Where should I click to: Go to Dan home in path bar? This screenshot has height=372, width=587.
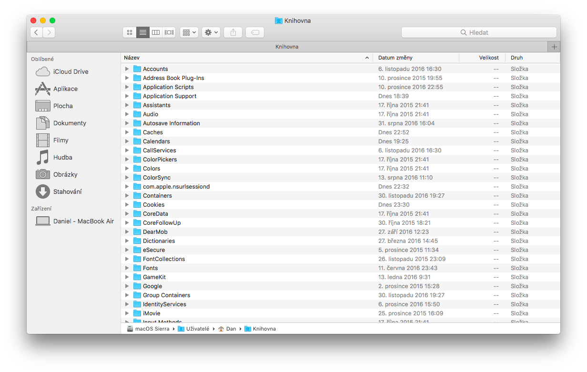tap(227, 329)
